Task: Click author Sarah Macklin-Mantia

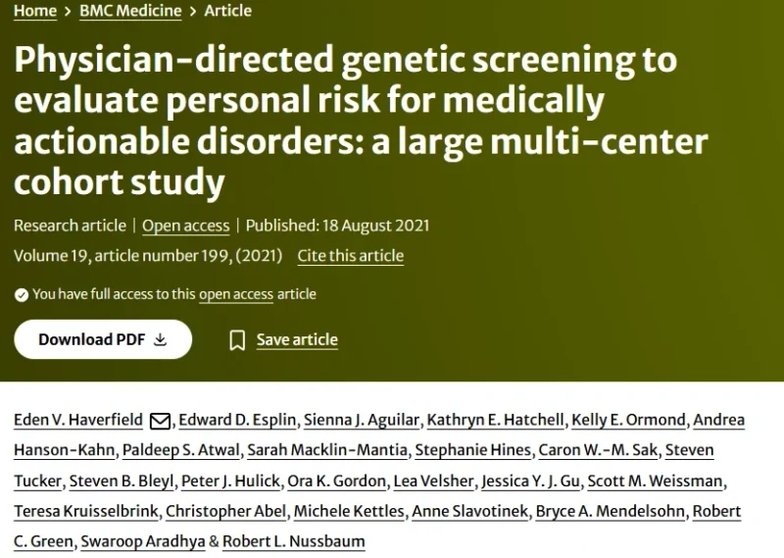Action: point(327,450)
